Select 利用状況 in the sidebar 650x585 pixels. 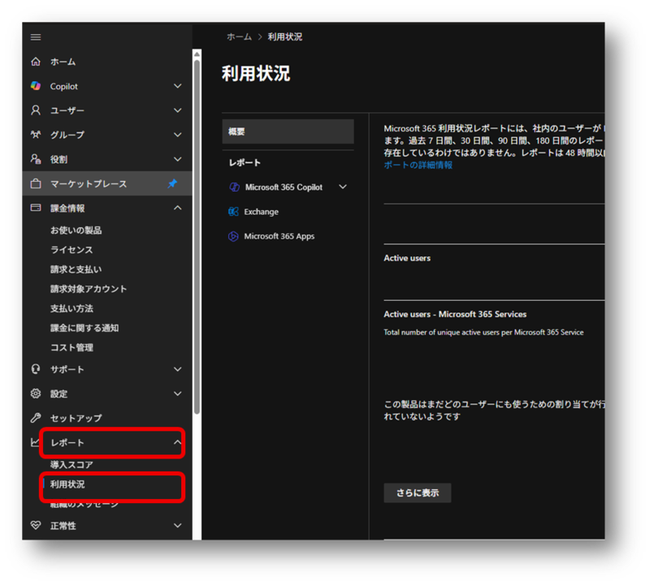(67, 484)
